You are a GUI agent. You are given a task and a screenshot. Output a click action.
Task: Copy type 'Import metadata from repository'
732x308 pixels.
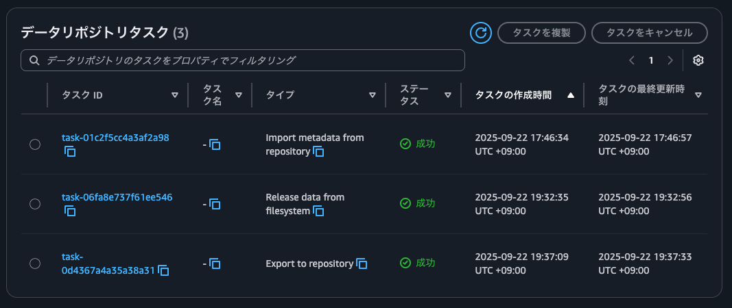click(318, 151)
